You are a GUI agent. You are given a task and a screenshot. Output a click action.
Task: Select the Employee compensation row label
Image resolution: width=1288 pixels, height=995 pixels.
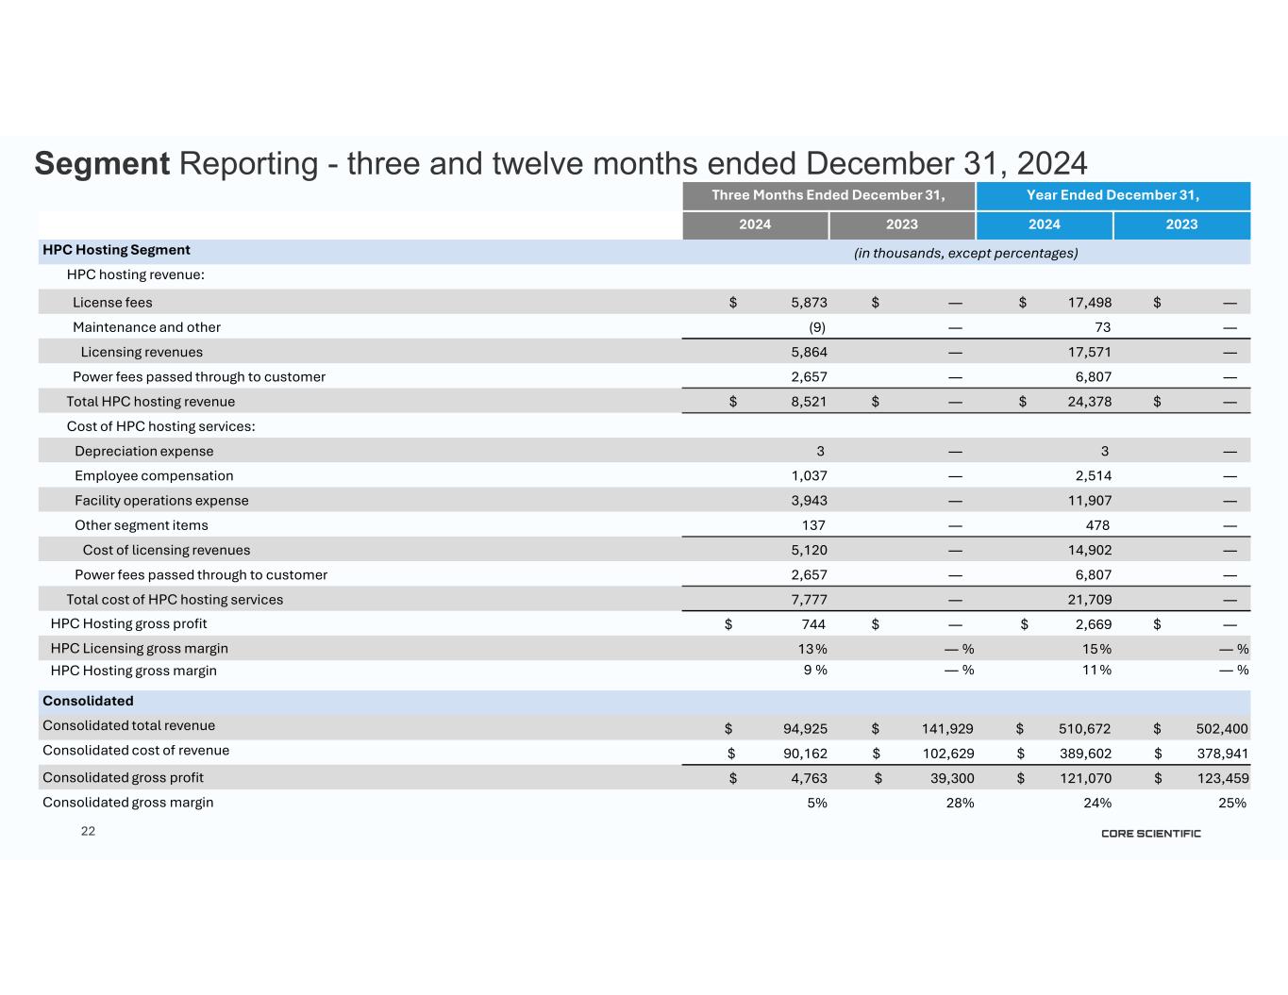(x=154, y=475)
